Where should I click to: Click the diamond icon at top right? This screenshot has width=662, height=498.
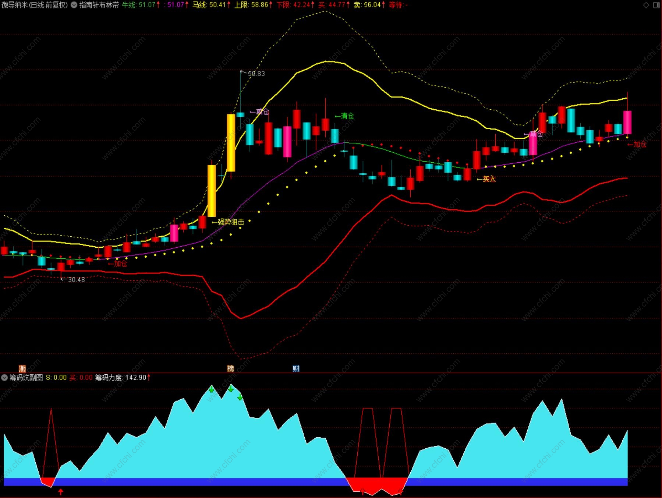(646, 5)
